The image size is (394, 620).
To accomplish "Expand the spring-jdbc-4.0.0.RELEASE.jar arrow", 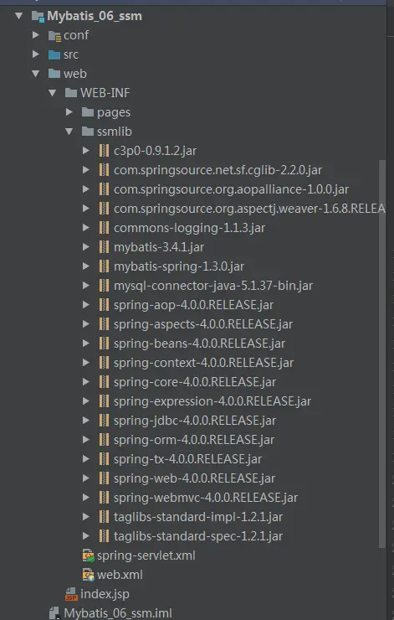I will pyautogui.click(x=85, y=421).
